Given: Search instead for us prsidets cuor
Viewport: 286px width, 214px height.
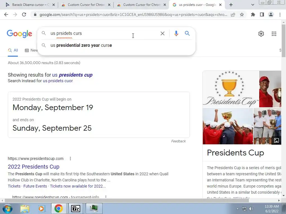Looking at the screenshot, I should click(x=58, y=81).
